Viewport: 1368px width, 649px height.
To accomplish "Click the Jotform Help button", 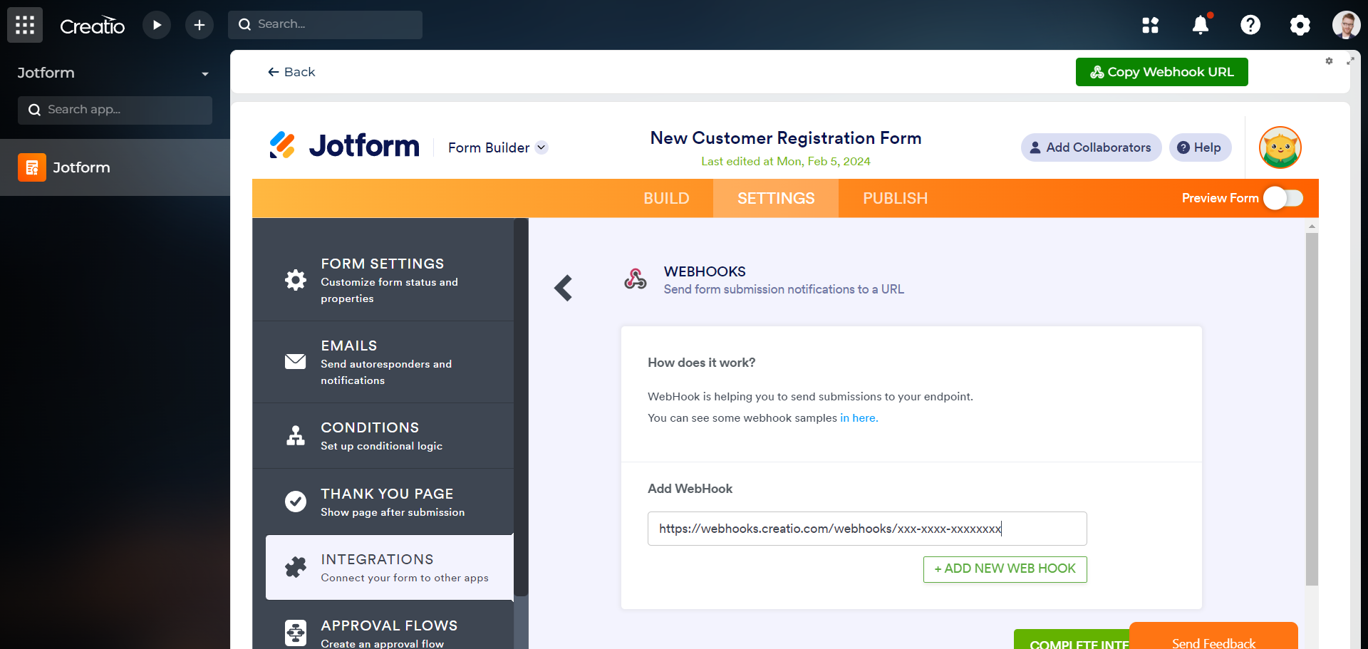I will (x=1200, y=147).
